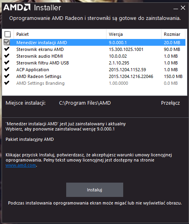Click size 150.0 MB
Viewport: 189px width, 224px height.
tap(173, 76)
